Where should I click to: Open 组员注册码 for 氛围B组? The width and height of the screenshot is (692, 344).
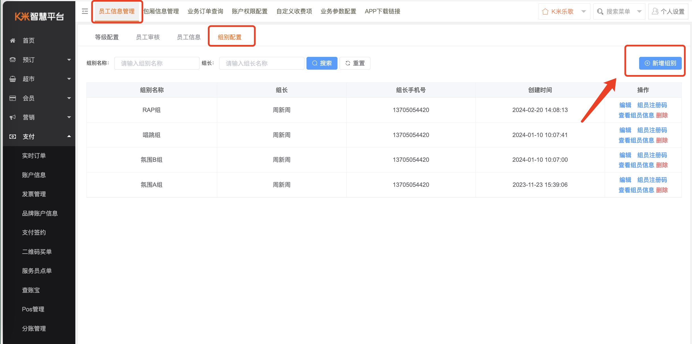coord(652,155)
